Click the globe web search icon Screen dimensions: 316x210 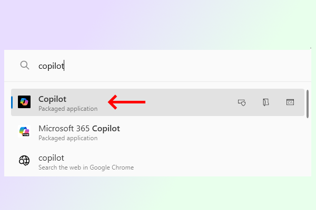point(24,161)
